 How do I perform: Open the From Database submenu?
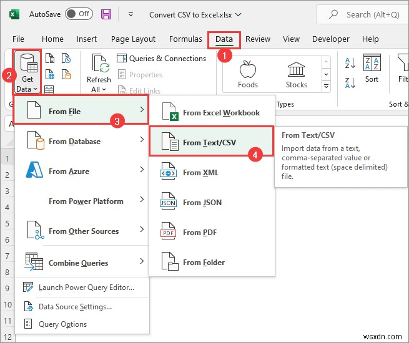coord(82,141)
